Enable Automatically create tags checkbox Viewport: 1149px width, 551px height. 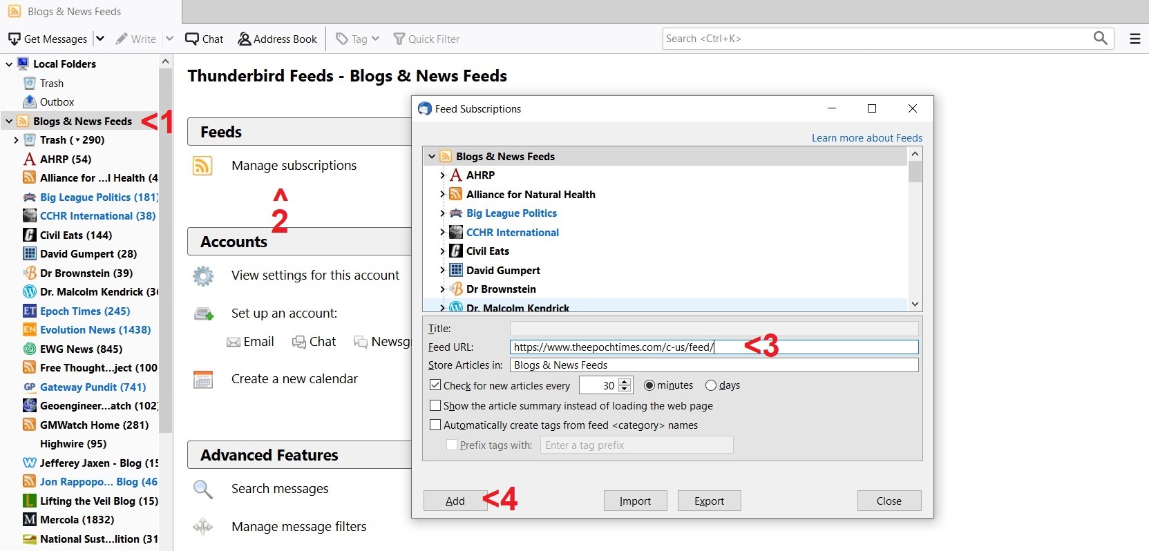435,425
